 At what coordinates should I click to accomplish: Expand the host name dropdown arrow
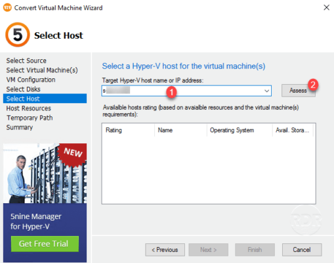[x=266, y=91]
